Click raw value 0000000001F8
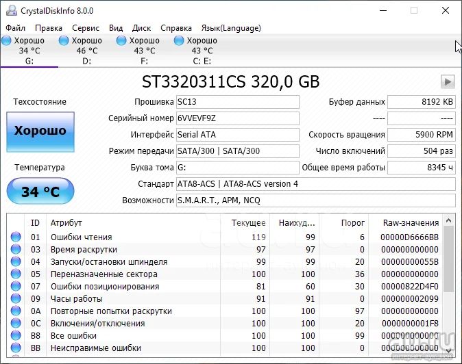462x364 pixels. [410, 324]
